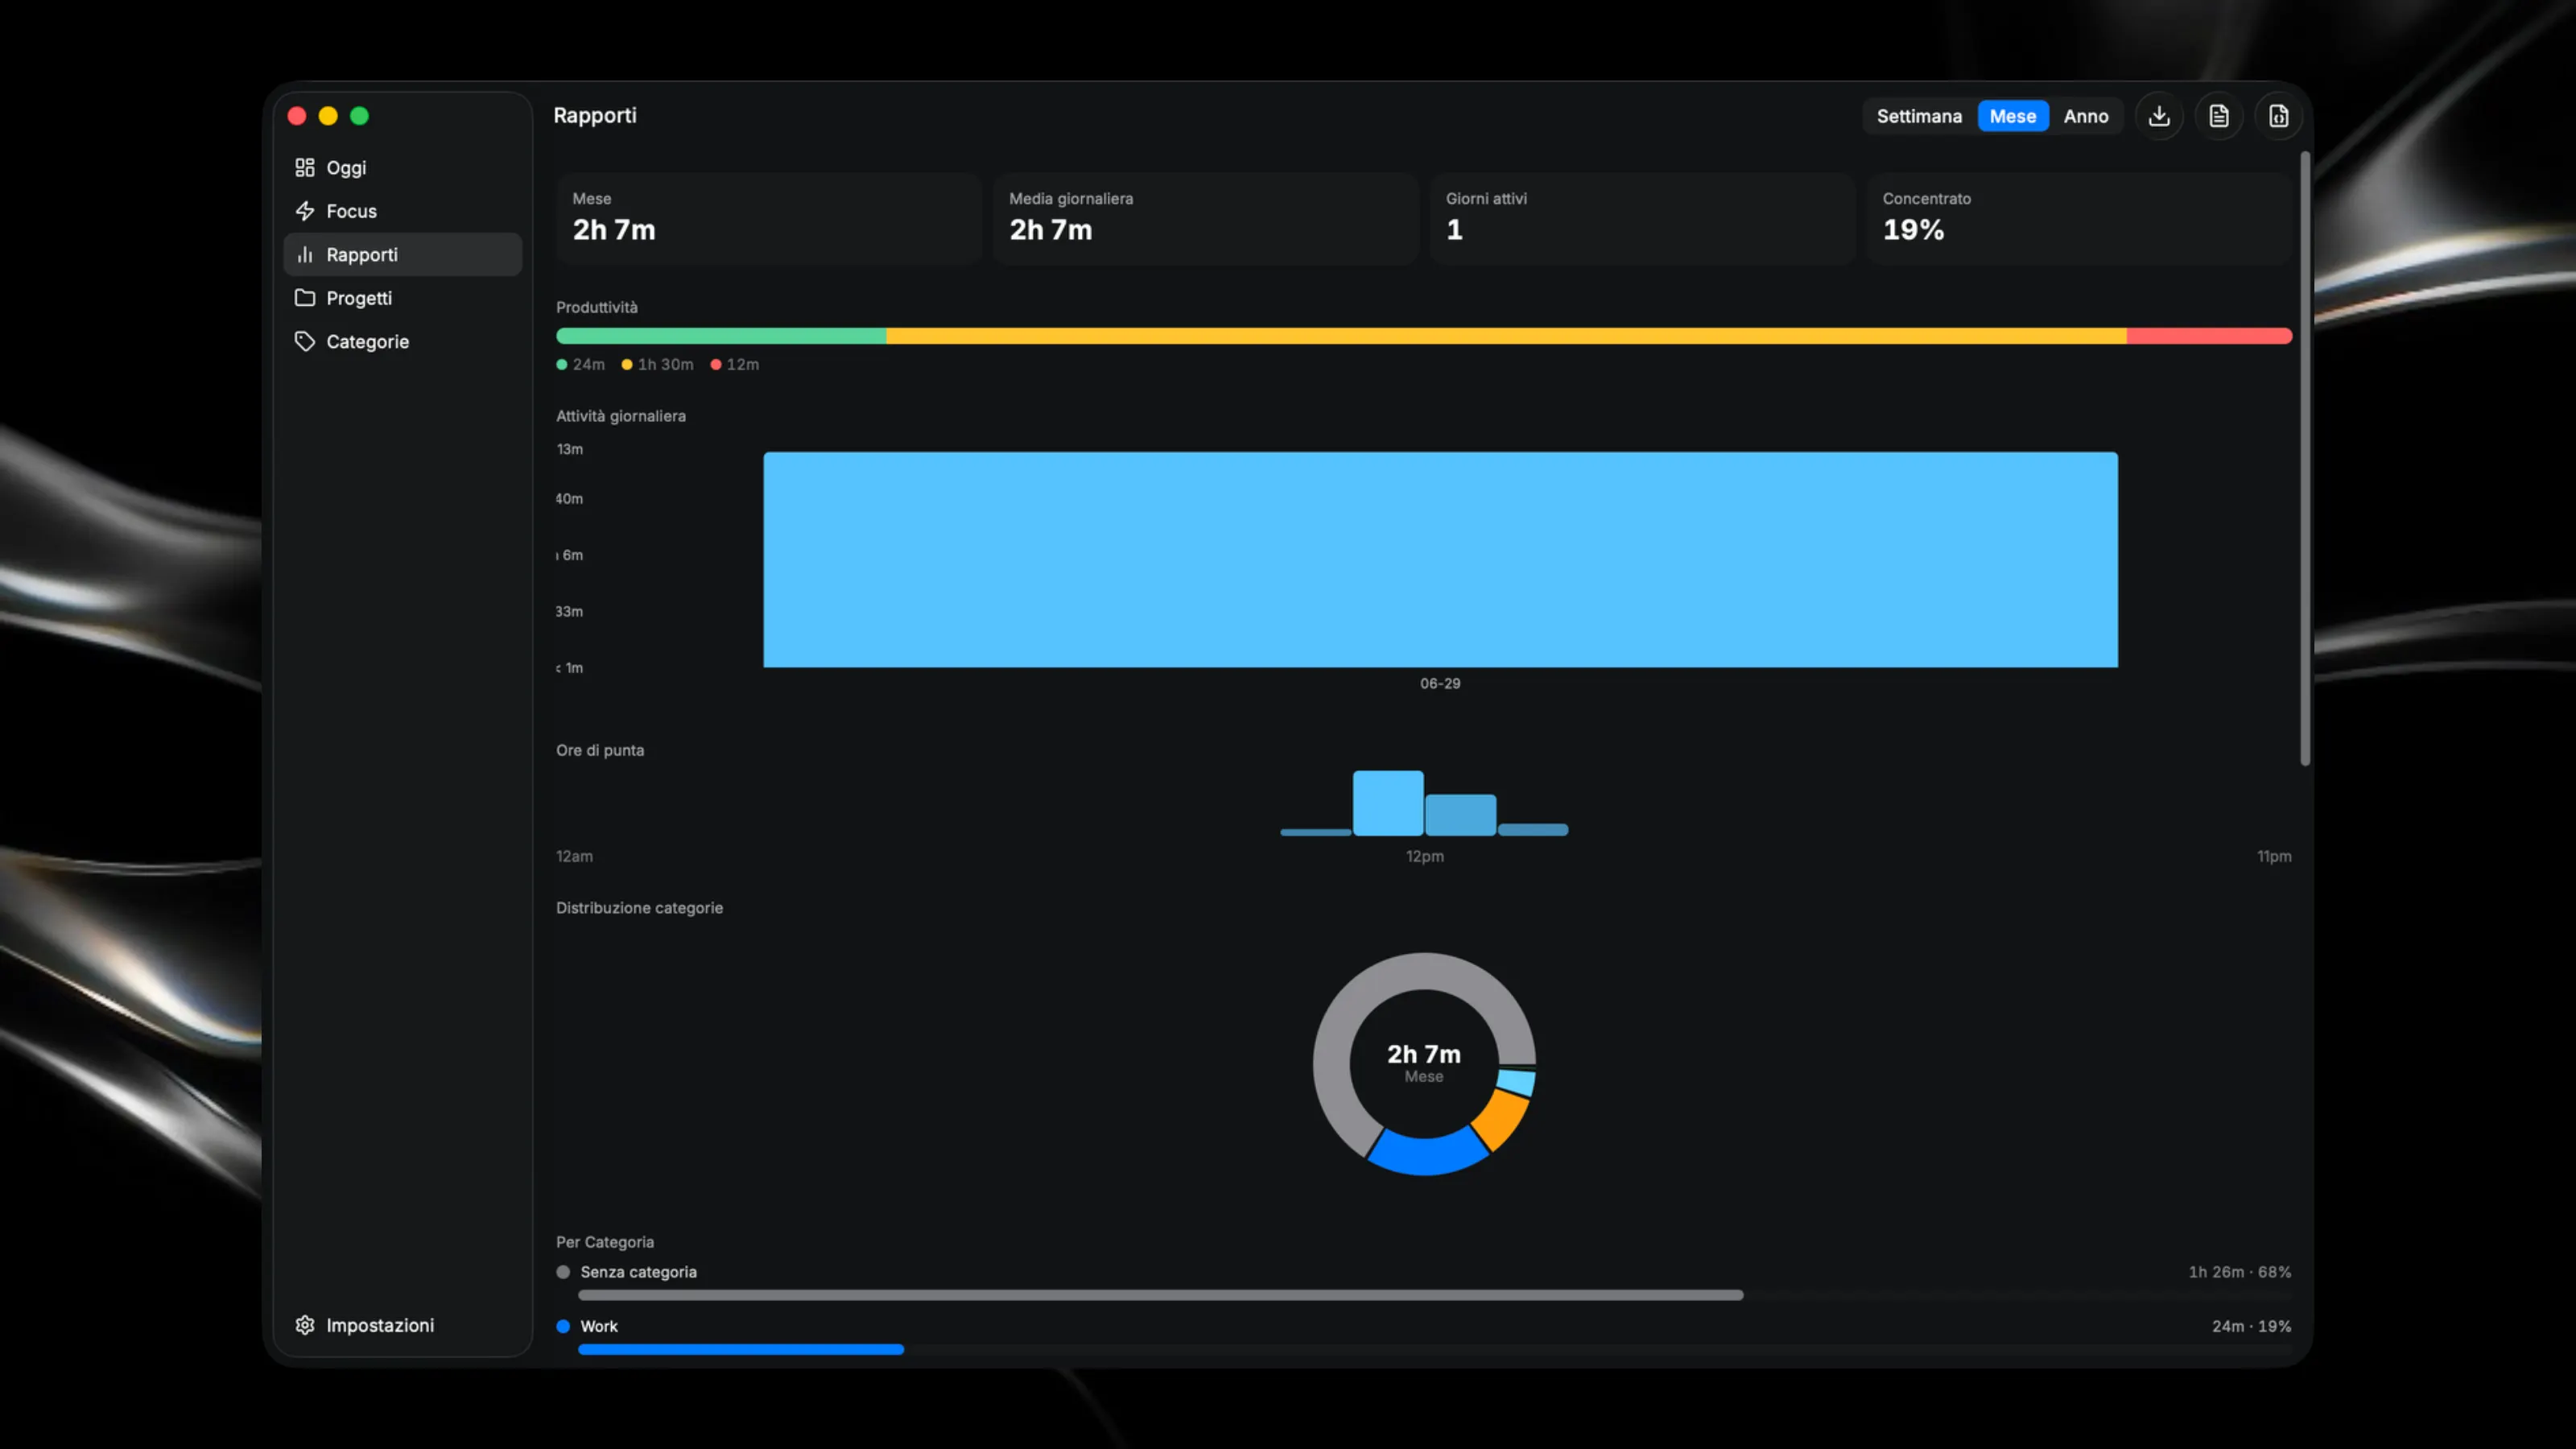Viewport: 2576px width, 1449px height.
Task: Click the yellow 1h 30m legend dot
Action: coord(627,365)
